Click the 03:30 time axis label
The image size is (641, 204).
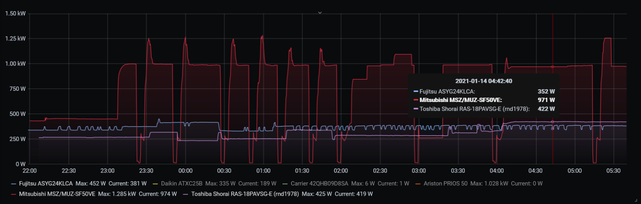458,171
